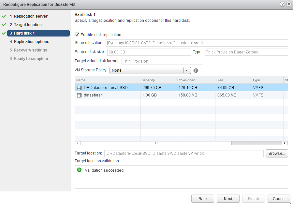The width and height of the screenshot is (293, 205).
Task: Click the help question mark icon
Action: [x=282, y=4]
